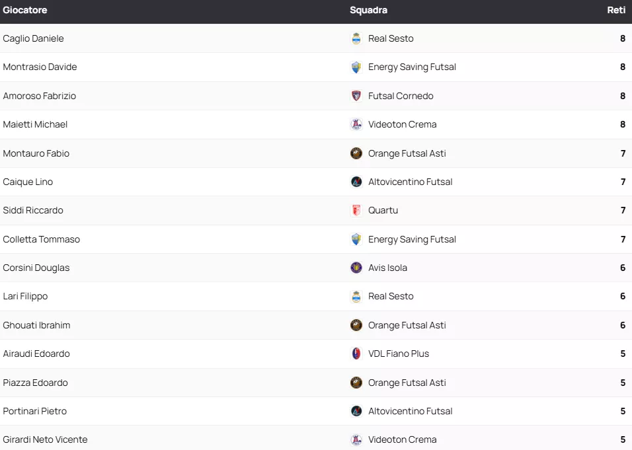The image size is (632, 450).
Task: Click Energy Saving Futsal crest beside Montrasio Davide
Action: point(356,67)
